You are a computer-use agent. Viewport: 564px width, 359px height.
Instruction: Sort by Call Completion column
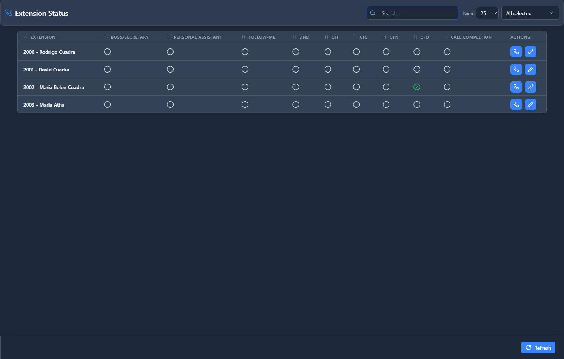[471, 37]
